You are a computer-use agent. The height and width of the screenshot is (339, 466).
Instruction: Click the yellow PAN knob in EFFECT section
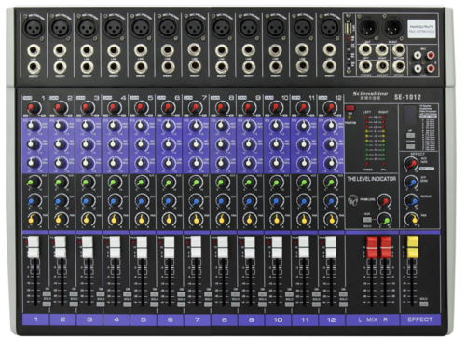click(x=411, y=220)
